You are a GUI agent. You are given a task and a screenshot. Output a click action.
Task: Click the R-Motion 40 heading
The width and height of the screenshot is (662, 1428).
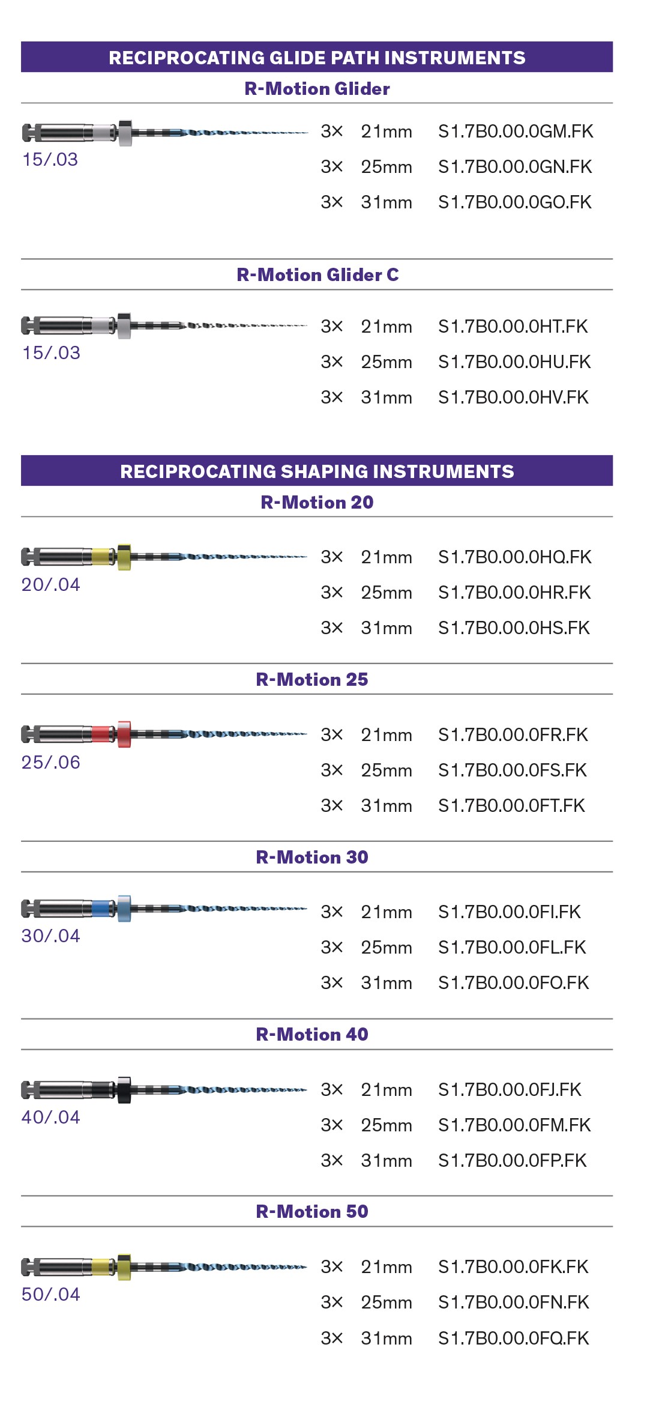coord(312,1035)
